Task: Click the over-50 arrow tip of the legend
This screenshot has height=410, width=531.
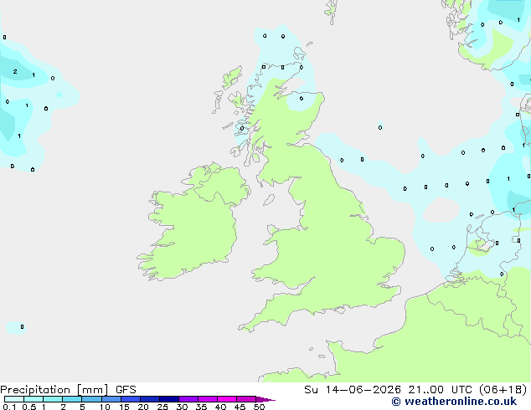Action: tap(265, 399)
